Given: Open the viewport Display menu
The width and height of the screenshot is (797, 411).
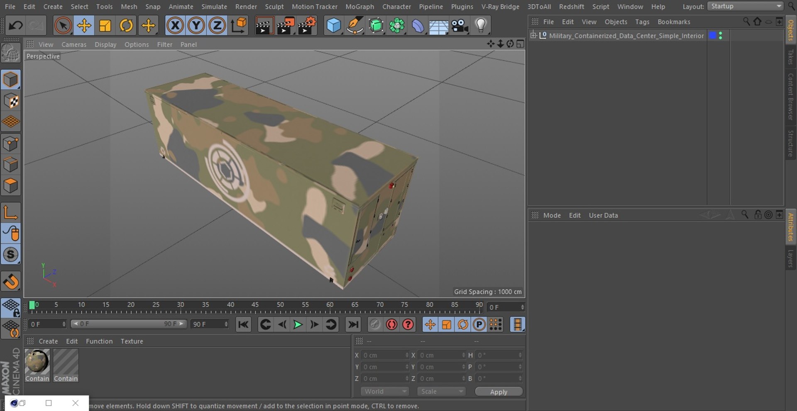Looking at the screenshot, I should point(105,44).
